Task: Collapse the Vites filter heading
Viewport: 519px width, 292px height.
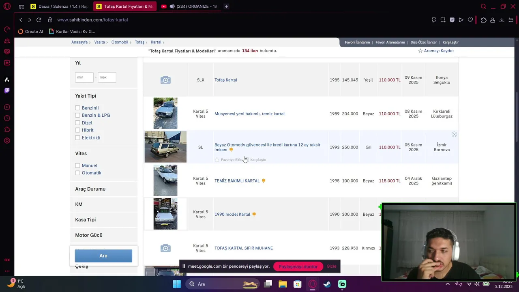Action: coord(81,153)
